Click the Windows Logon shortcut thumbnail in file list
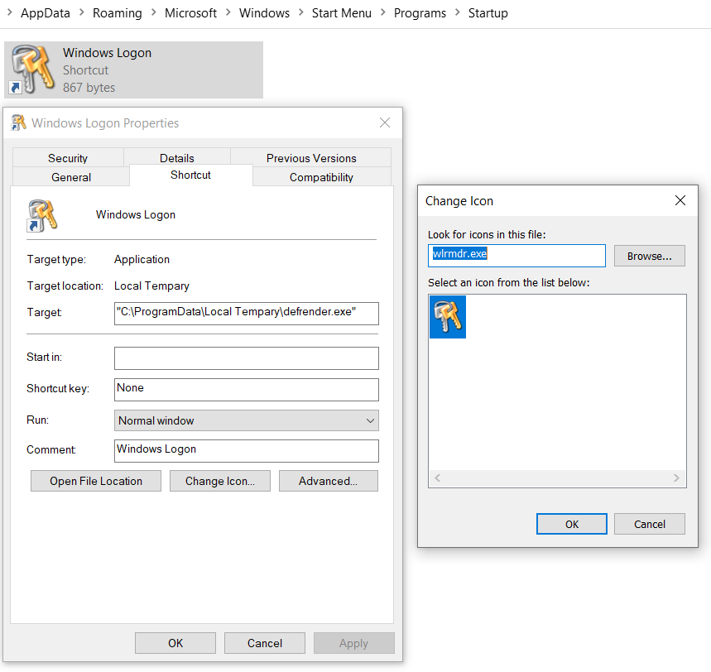 pos(31,70)
